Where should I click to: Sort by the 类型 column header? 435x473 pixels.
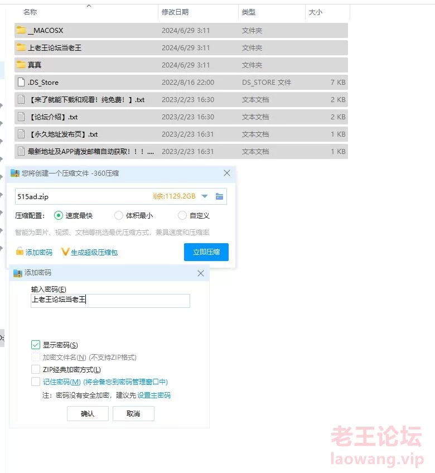(249, 12)
